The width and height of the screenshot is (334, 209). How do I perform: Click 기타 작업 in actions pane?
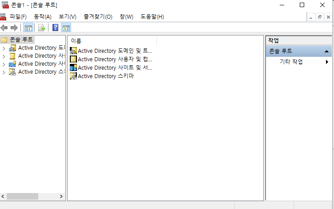pyautogui.click(x=291, y=62)
